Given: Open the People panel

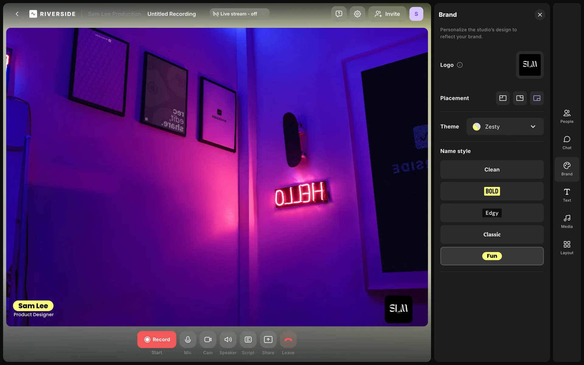Looking at the screenshot, I should [567, 116].
